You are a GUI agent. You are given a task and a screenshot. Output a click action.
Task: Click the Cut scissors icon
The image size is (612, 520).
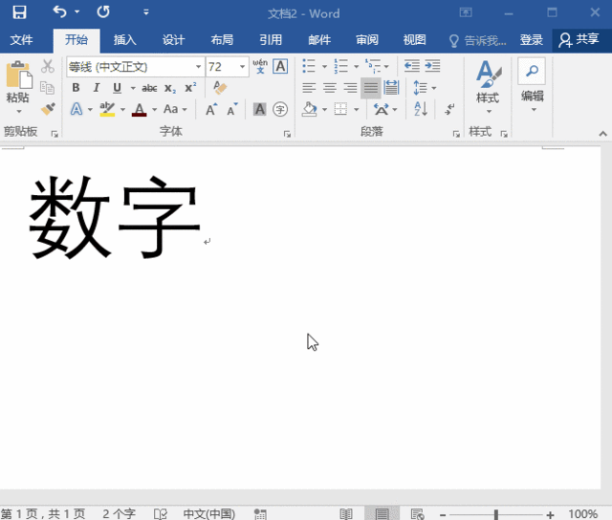tap(48, 67)
